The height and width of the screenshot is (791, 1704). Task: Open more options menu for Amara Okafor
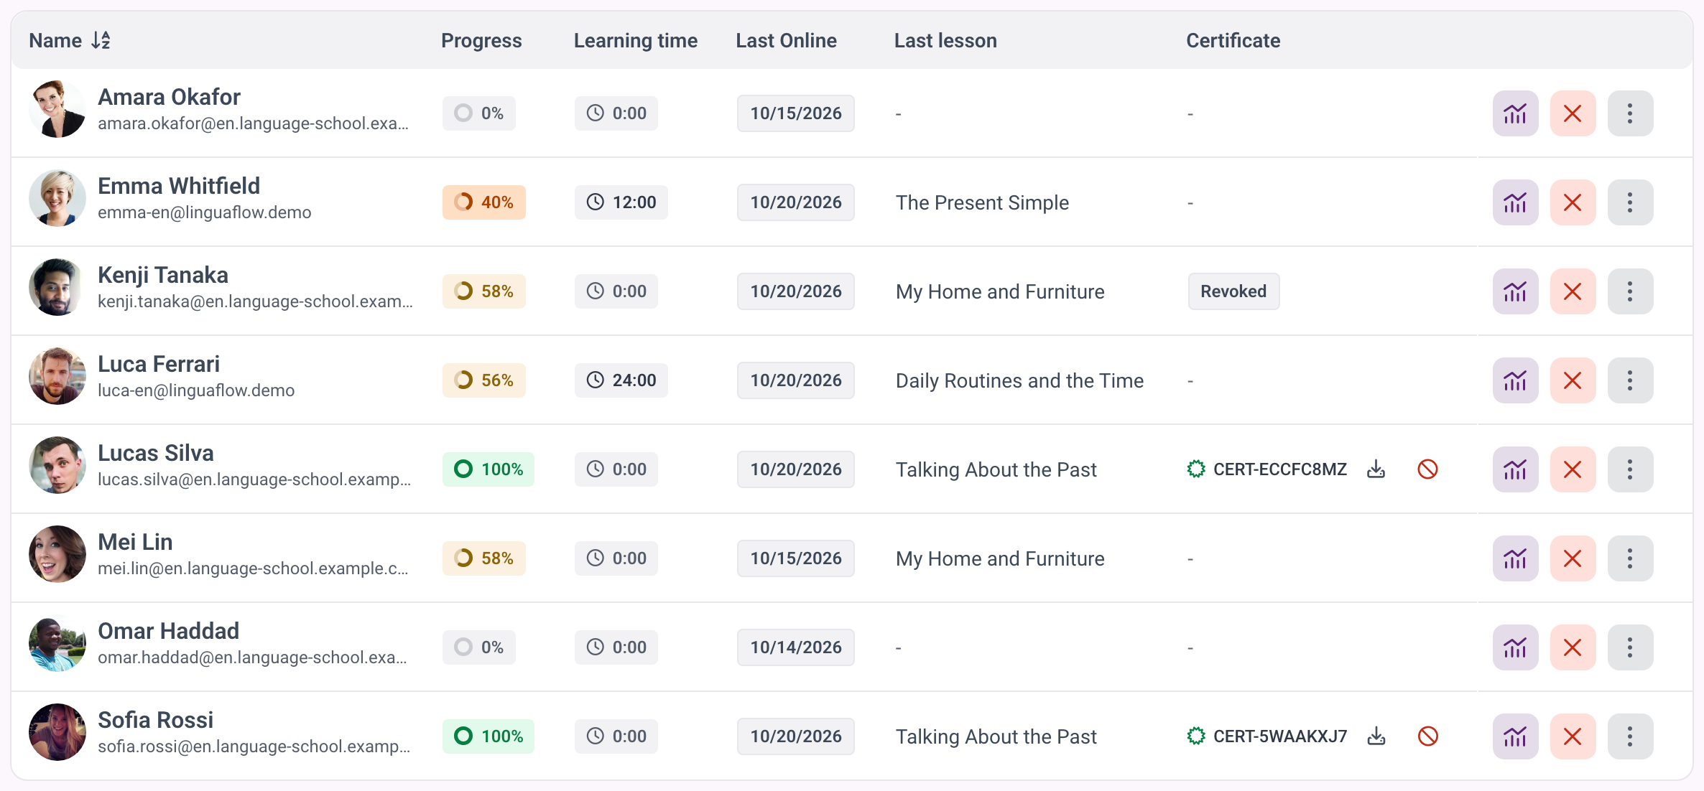click(1630, 113)
